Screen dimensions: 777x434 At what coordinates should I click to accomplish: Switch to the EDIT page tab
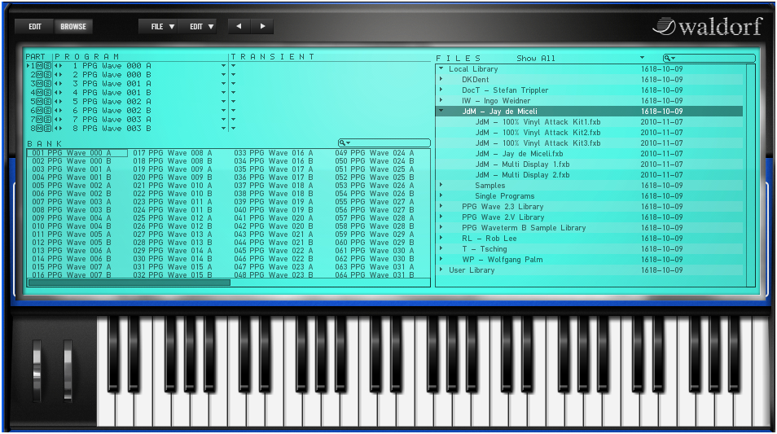coord(35,26)
